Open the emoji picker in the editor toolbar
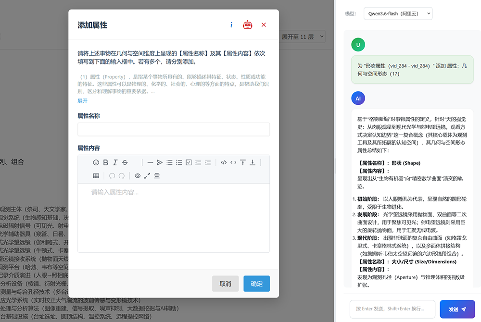 (x=96, y=162)
